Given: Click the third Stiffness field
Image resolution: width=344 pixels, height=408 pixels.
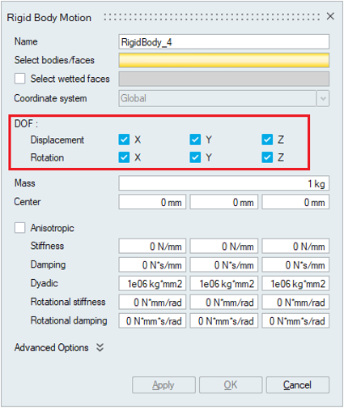Looking at the screenshot, I should pos(295,246).
